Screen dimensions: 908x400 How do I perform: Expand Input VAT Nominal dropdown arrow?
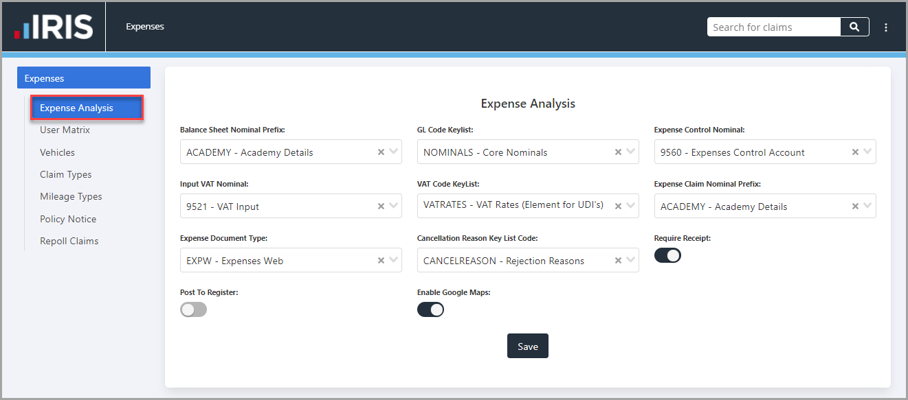(394, 207)
